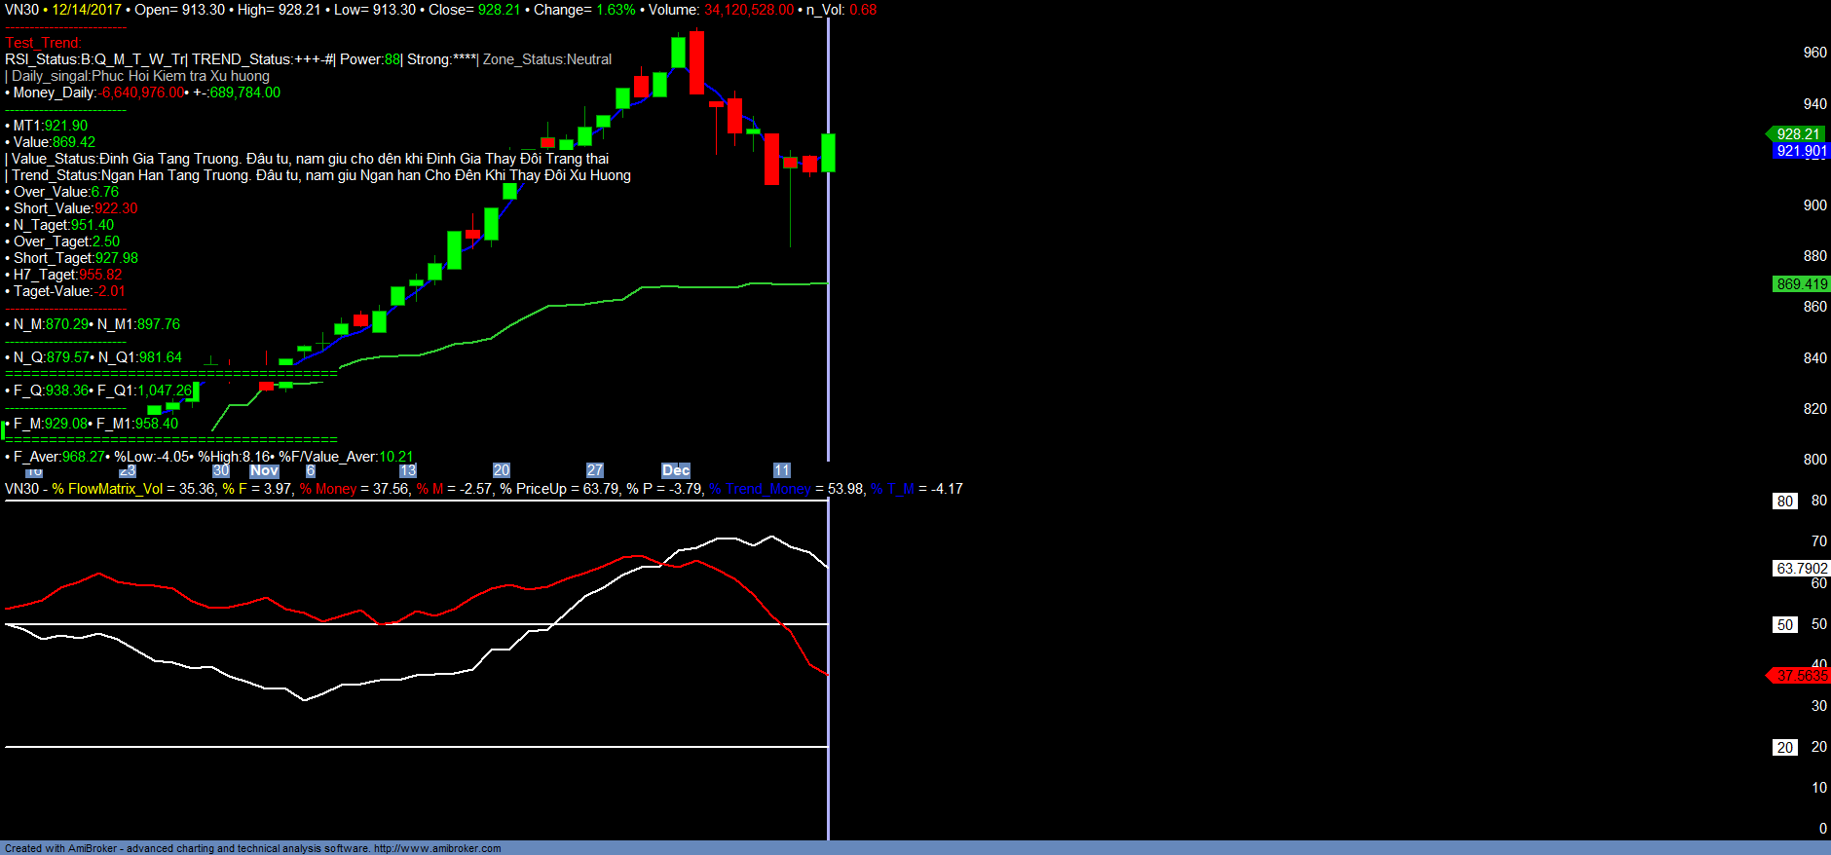Image resolution: width=1831 pixels, height=855 pixels.
Task: Click the white 63.7902 indicator value tag
Action: pyautogui.click(x=1801, y=569)
